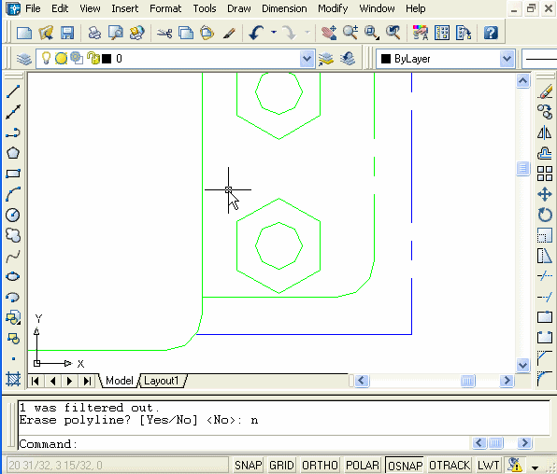Select the Polygon drawing tool
Image resolution: width=557 pixels, height=474 pixels.
pyautogui.click(x=13, y=153)
